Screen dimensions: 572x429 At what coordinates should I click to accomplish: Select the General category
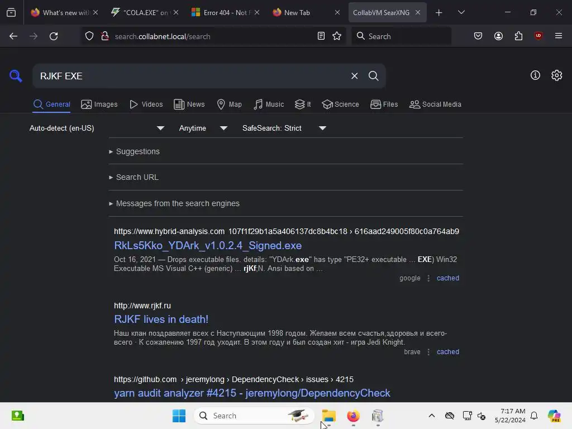(51, 104)
